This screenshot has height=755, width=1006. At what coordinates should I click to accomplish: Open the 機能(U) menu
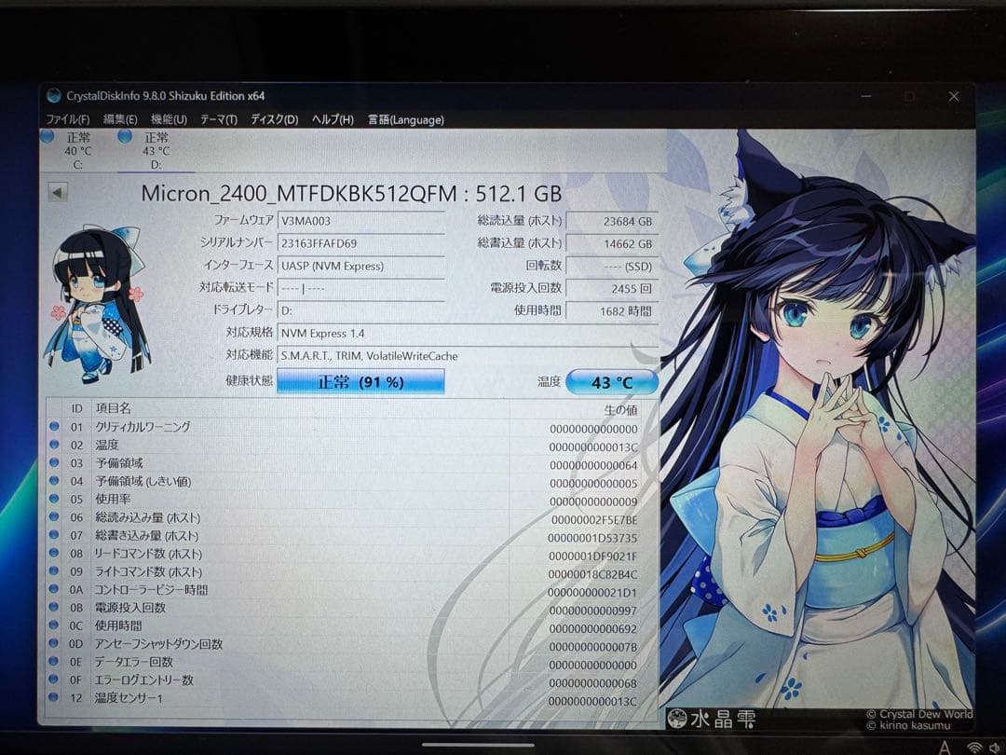coord(169,119)
